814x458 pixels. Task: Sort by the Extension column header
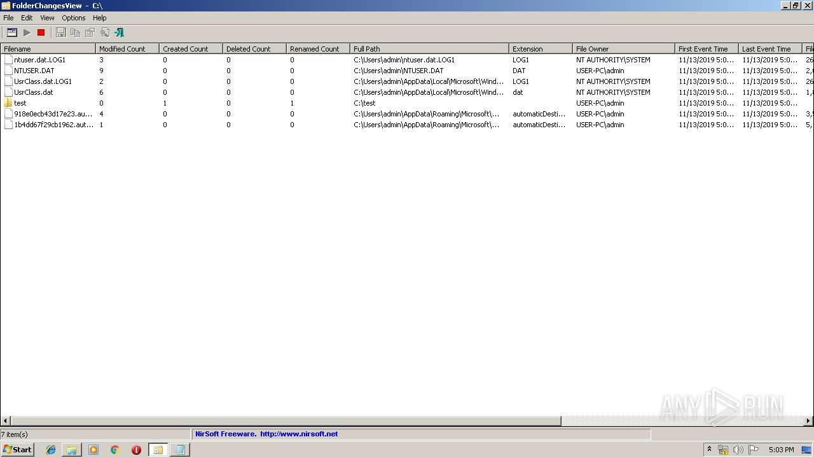pyautogui.click(x=541, y=48)
